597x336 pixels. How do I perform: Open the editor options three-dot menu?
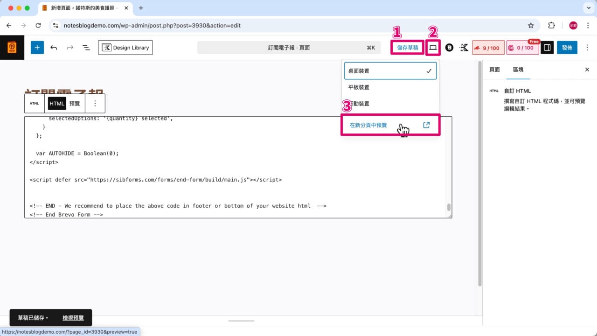[587, 48]
